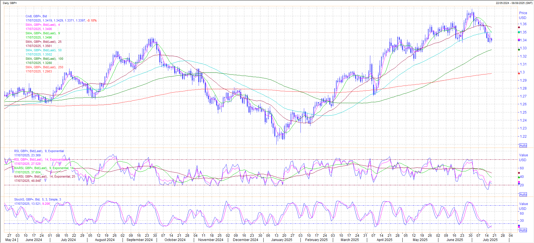This screenshot has width=534, height=243.
Task: Select the dark red SMA 25 legend label
Action: (43, 42)
